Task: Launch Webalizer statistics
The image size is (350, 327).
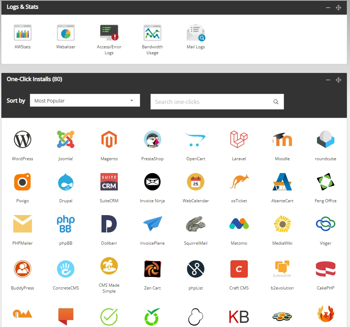Action: coord(66,33)
